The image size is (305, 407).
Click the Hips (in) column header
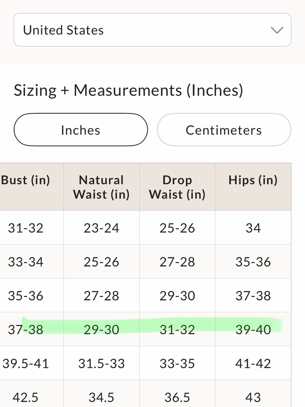click(253, 187)
